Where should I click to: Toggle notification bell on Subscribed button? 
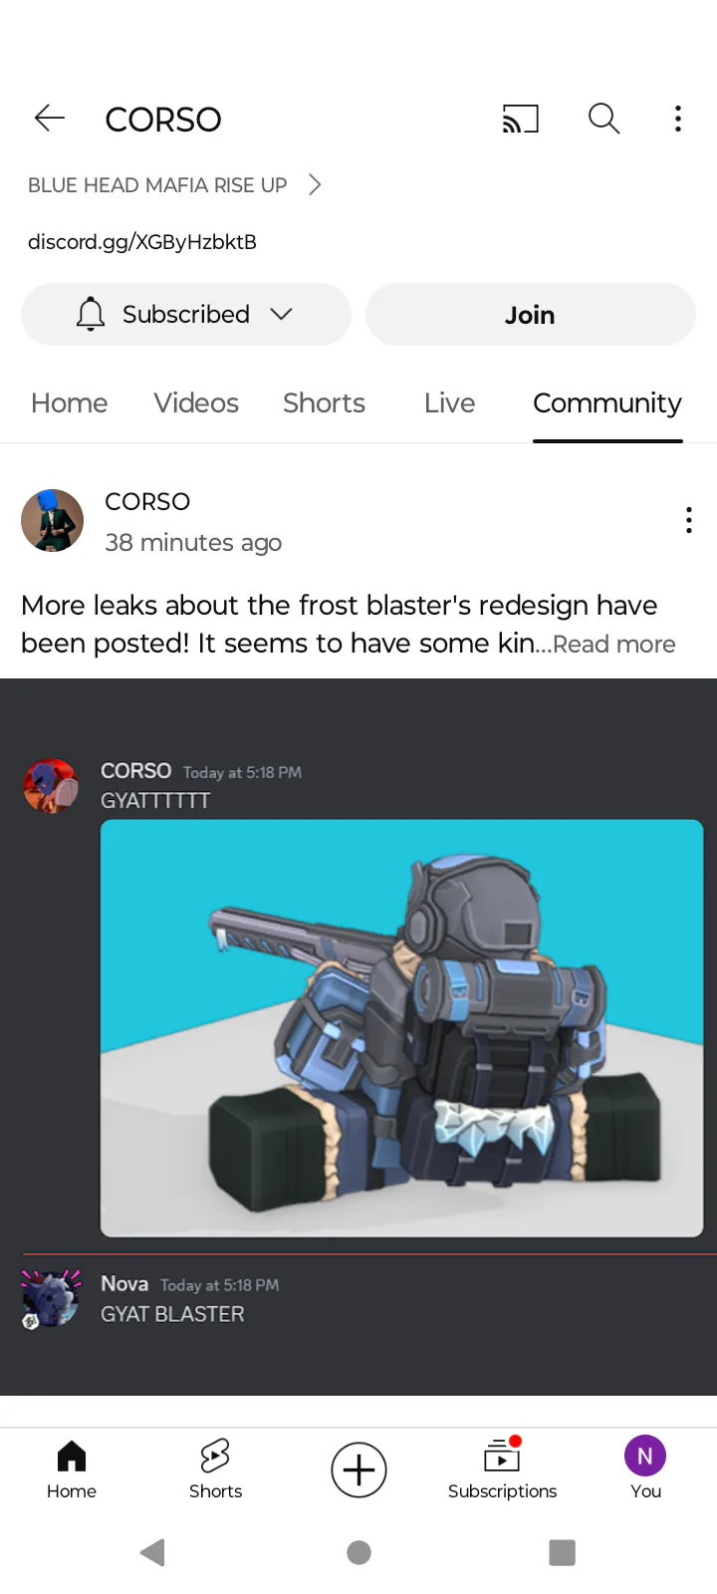pyautogui.click(x=91, y=314)
